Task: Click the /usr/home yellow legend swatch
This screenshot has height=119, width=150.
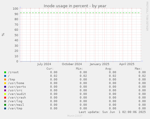Action: tap(5, 83)
